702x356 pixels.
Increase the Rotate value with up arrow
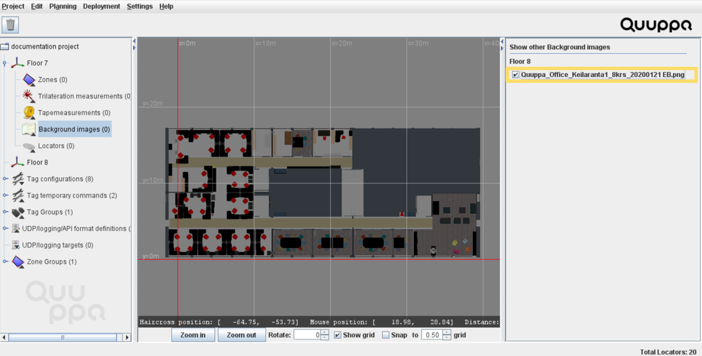click(325, 332)
